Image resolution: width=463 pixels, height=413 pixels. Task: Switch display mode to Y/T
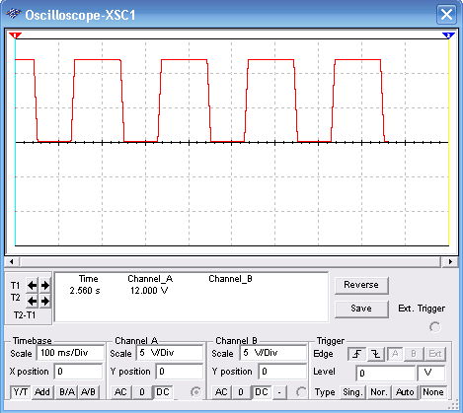click(21, 392)
